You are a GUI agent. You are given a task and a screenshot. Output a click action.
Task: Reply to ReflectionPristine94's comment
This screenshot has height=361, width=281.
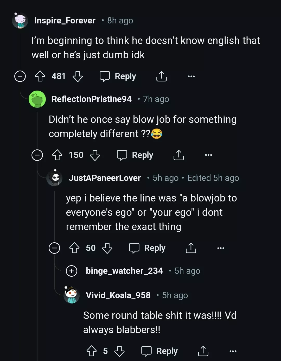[x=135, y=155]
